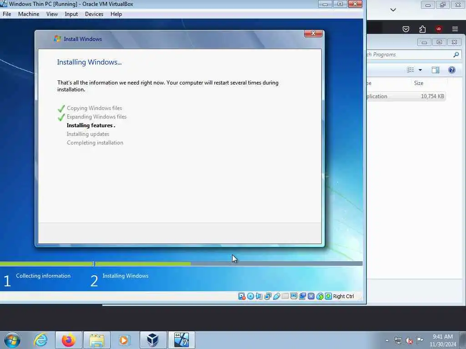Click the muted volume icon in tray
Image resolution: width=466 pixels, height=349 pixels.
(409, 340)
